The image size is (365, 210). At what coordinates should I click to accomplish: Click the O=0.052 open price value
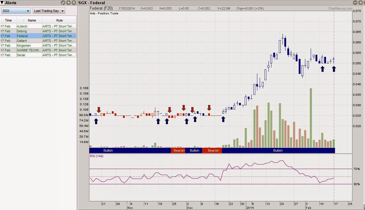[147, 9]
